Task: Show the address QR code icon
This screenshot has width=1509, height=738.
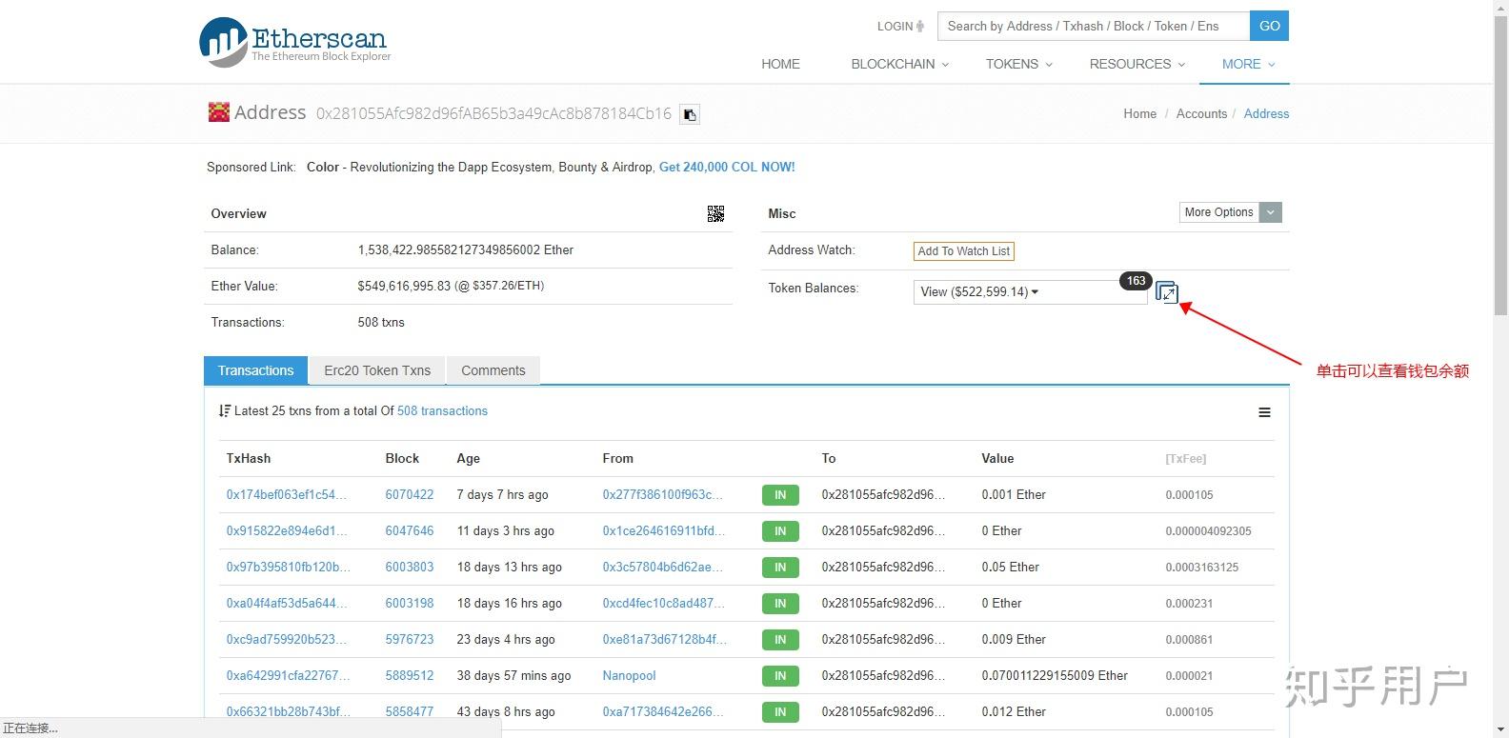Action: (x=715, y=213)
